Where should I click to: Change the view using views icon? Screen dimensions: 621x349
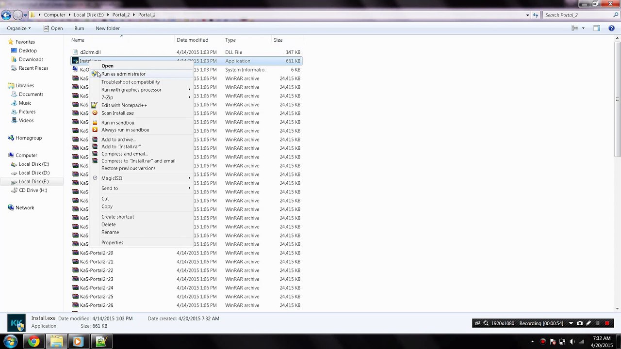[x=574, y=28]
